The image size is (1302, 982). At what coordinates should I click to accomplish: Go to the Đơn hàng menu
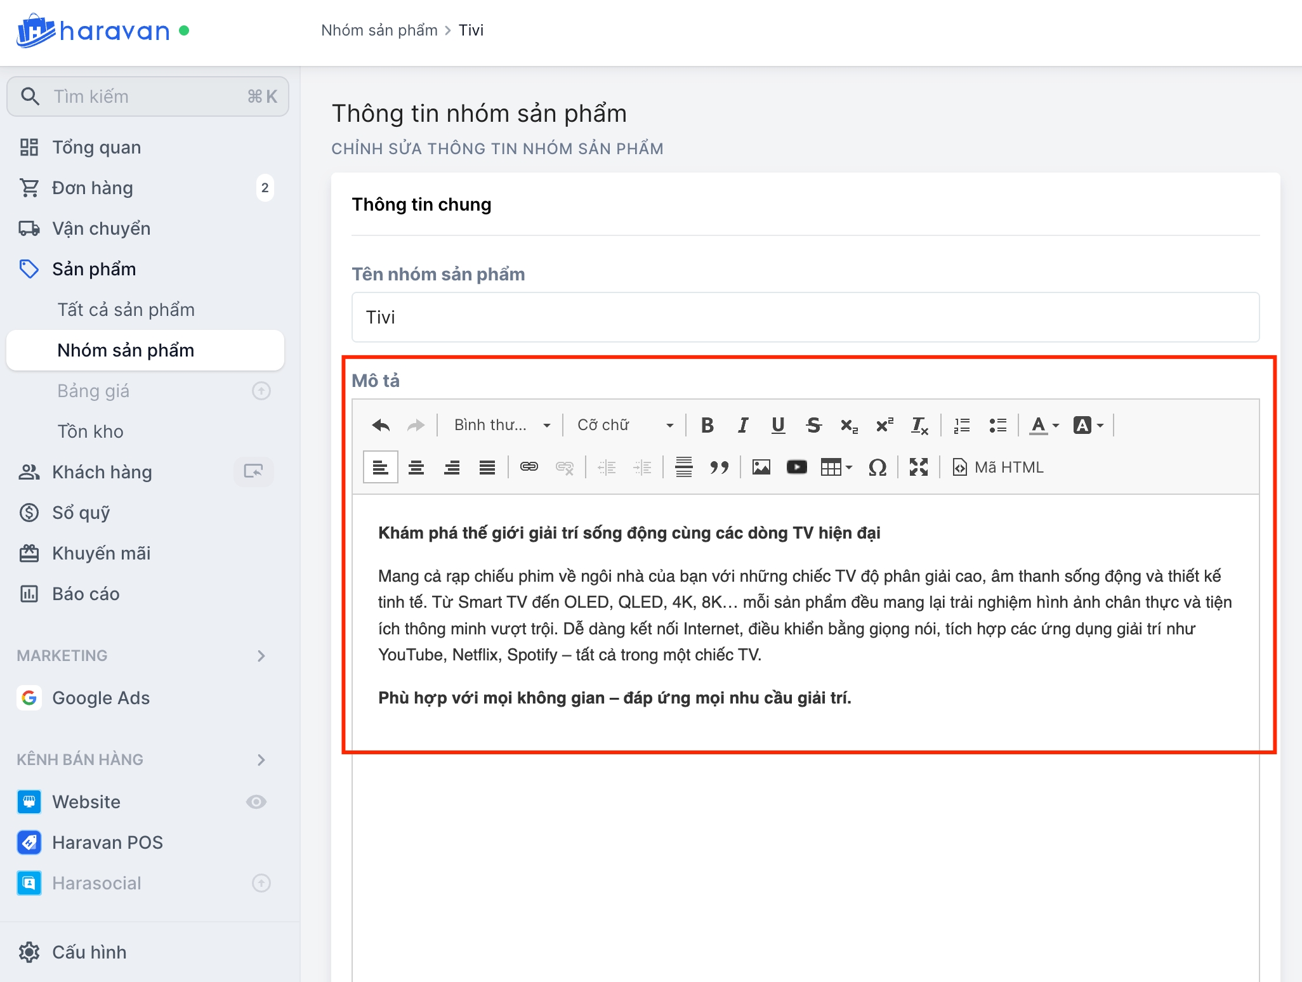[93, 188]
